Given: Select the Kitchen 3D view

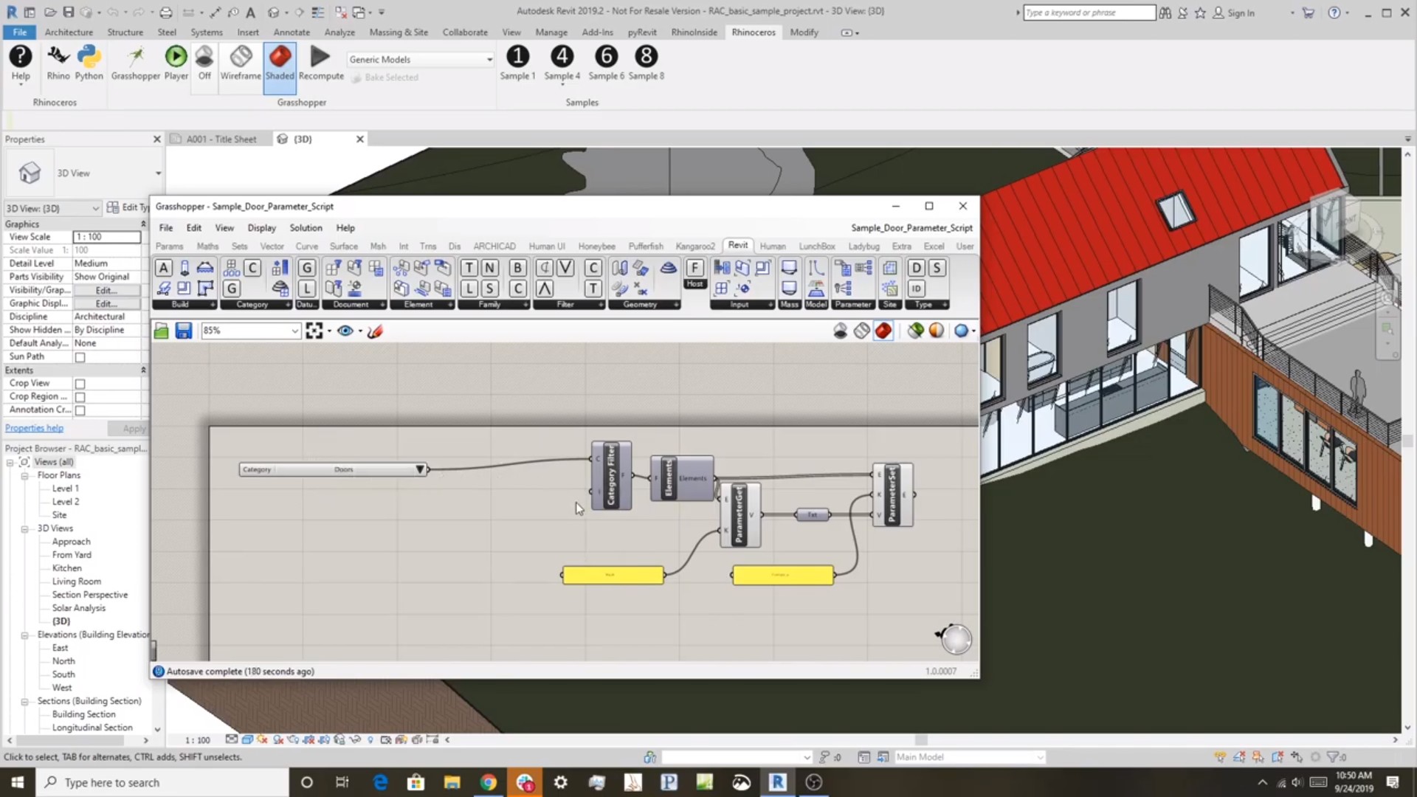Looking at the screenshot, I should (66, 568).
